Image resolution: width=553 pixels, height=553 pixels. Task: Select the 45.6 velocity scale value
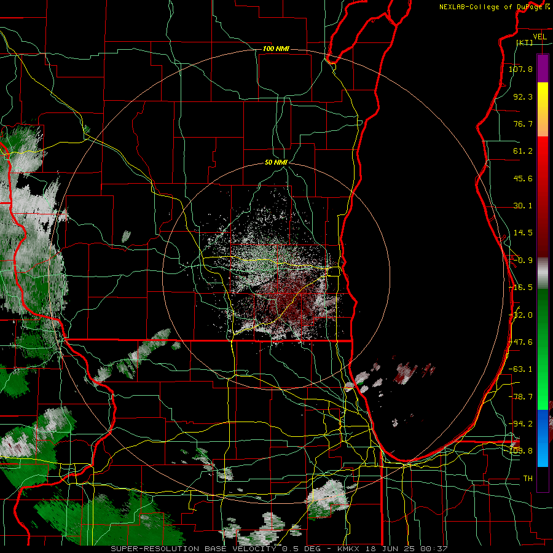[x=523, y=178]
